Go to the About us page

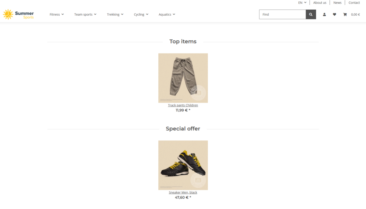point(320,3)
